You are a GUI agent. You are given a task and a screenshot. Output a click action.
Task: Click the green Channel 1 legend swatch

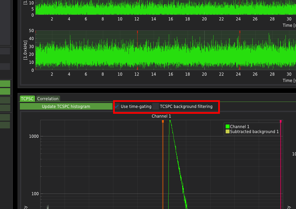point(228,127)
